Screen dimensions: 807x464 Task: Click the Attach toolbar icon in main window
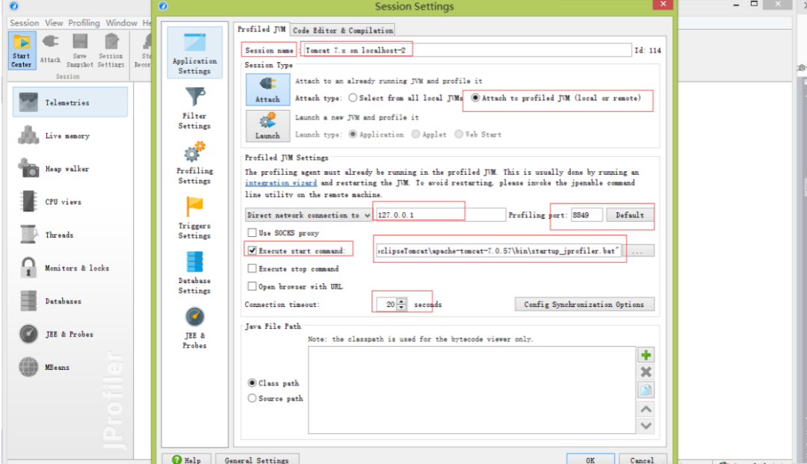point(51,49)
